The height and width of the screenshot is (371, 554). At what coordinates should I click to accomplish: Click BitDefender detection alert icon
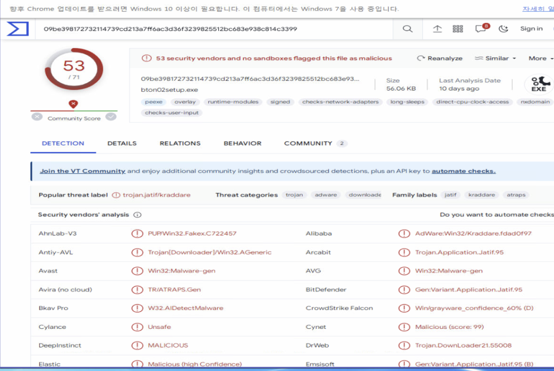click(404, 290)
